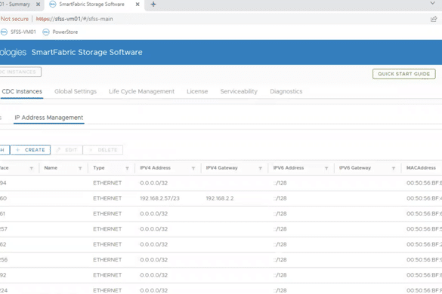Screen dimensions: 442x294
Task: Filter the IPV6 Gateway column
Action: point(393,168)
